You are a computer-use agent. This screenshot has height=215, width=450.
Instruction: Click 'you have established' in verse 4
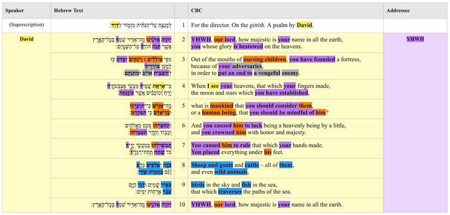(281, 92)
